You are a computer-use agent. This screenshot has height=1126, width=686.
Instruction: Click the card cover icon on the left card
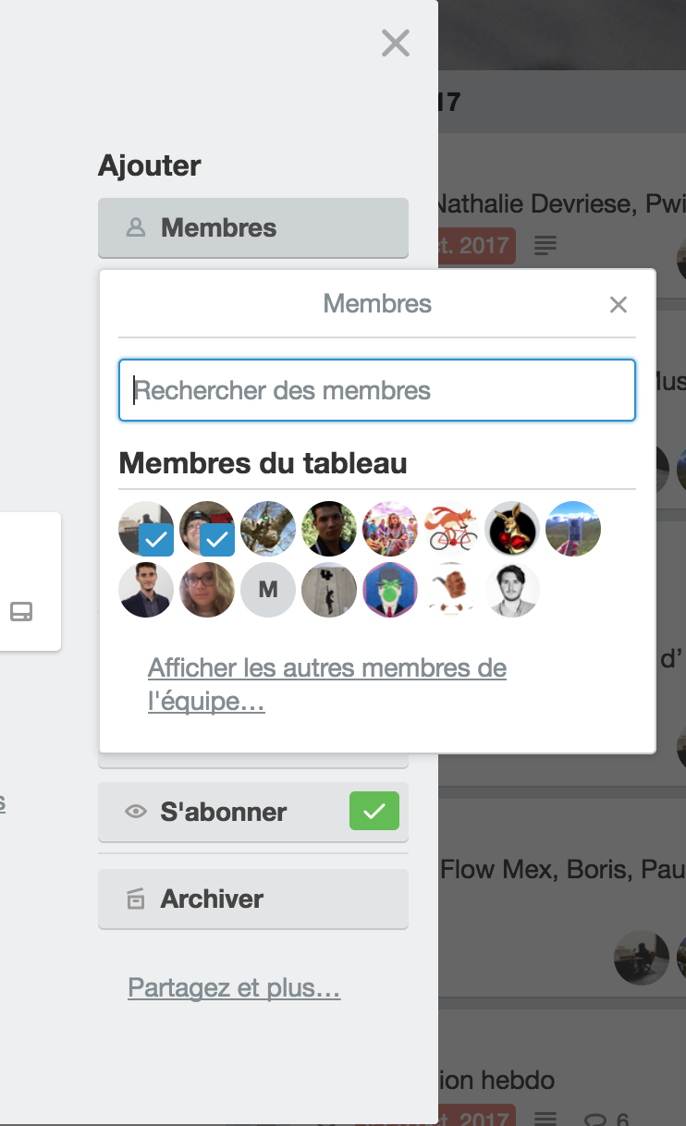(x=23, y=611)
